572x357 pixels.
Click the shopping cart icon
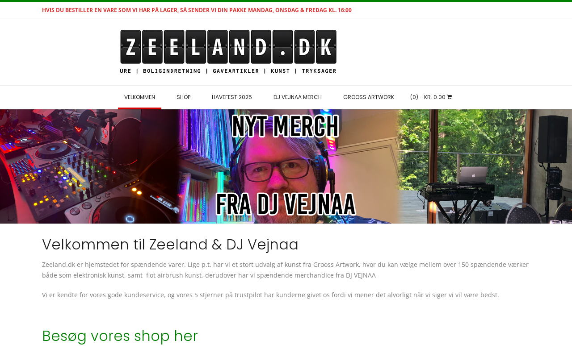point(449,97)
